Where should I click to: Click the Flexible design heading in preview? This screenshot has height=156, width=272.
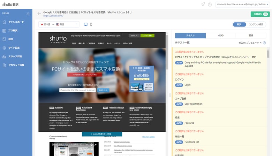point(116,108)
